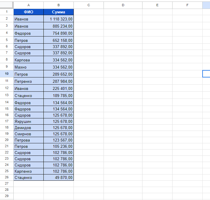Select row 27 header
This screenshot has height=200, width=210.
point(7,184)
